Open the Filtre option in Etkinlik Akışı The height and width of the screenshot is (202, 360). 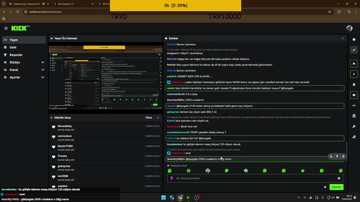pos(149,118)
